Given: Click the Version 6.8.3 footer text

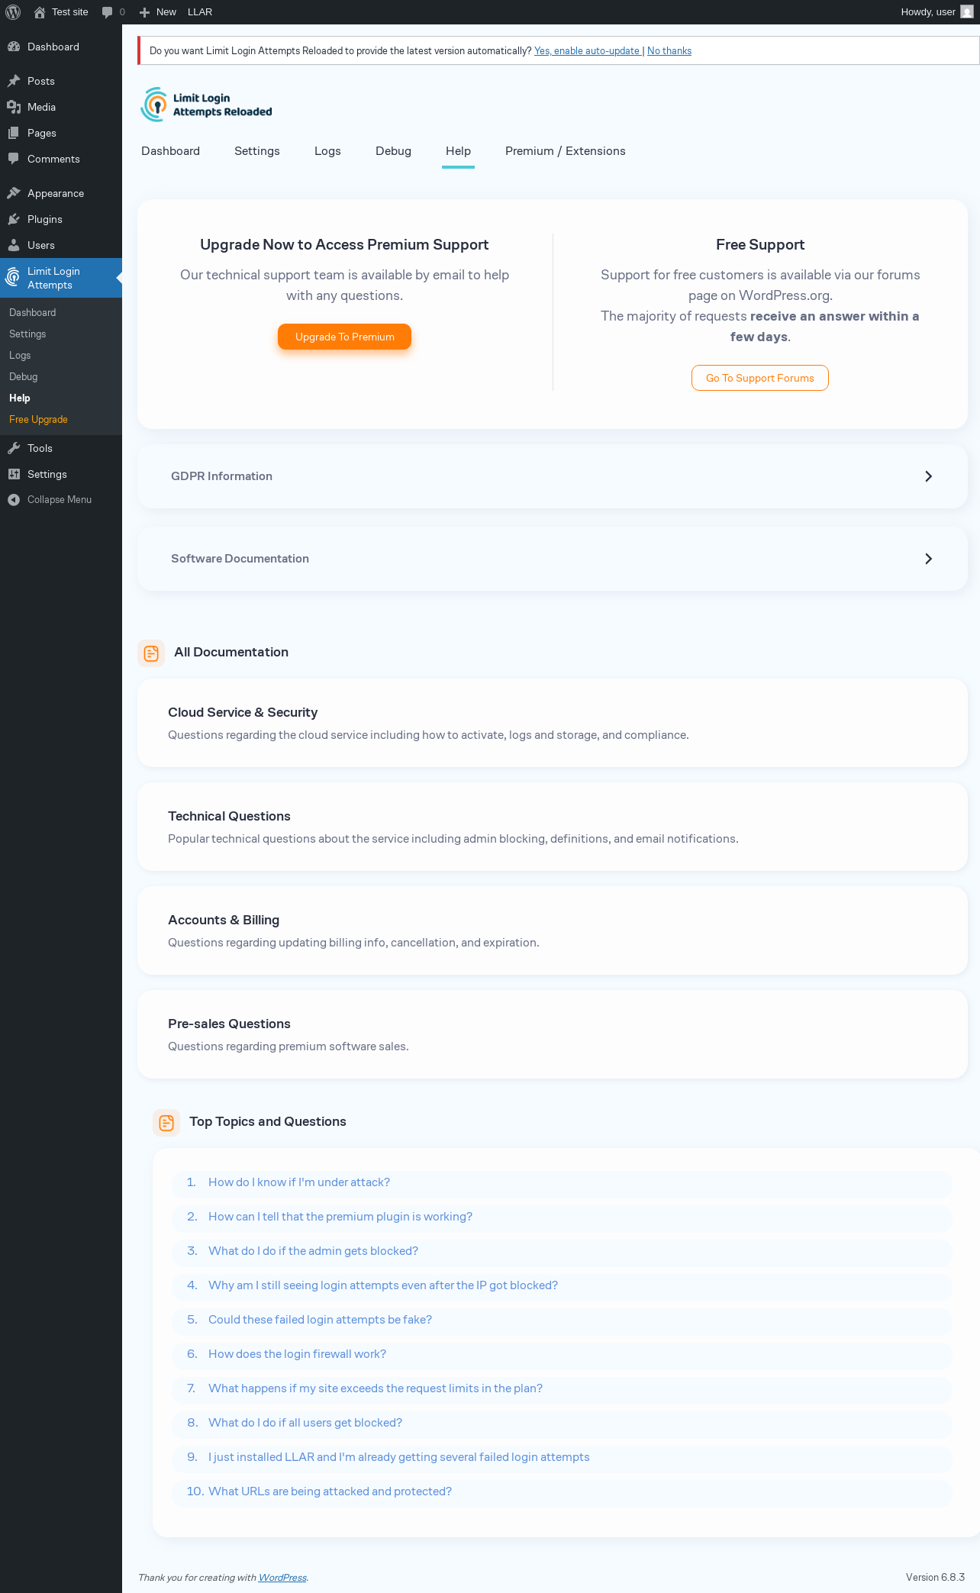Looking at the screenshot, I should pyautogui.click(x=935, y=1577).
